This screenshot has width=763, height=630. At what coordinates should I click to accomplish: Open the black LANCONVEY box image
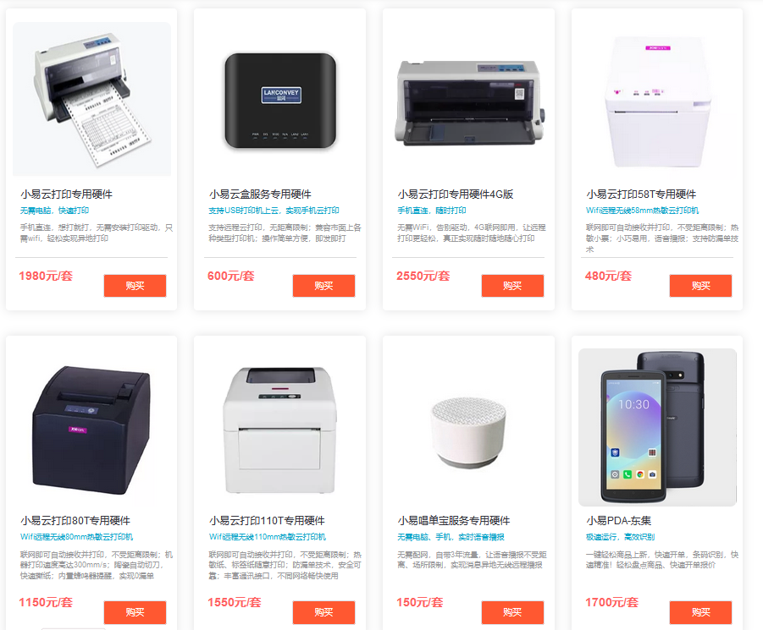pos(280,101)
